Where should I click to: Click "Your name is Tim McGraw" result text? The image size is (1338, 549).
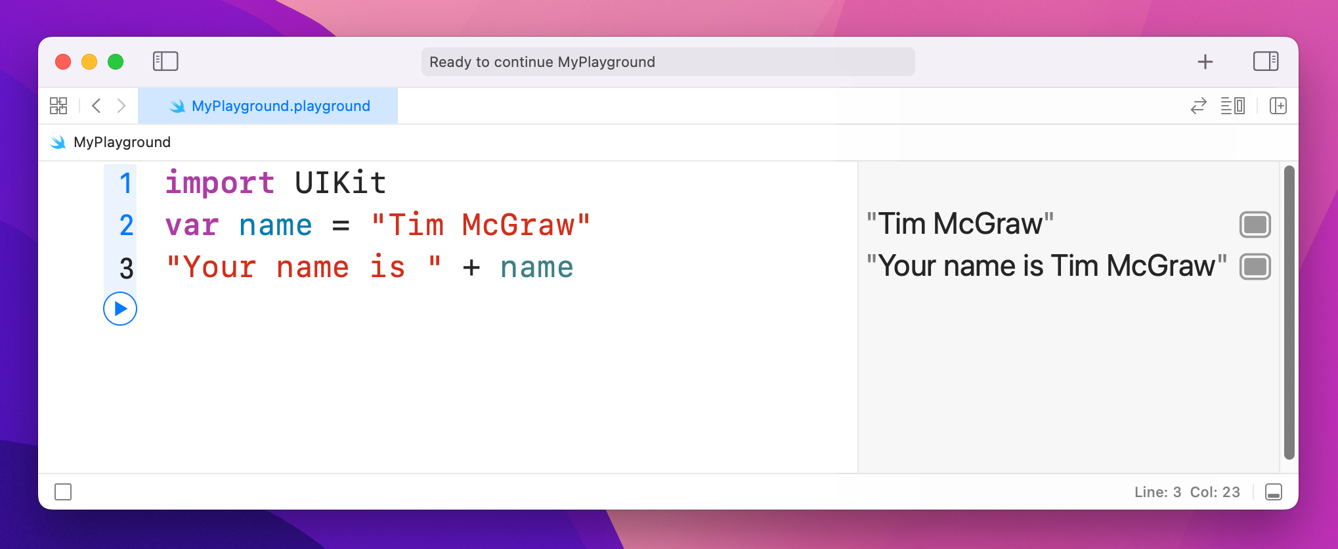(x=1047, y=266)
